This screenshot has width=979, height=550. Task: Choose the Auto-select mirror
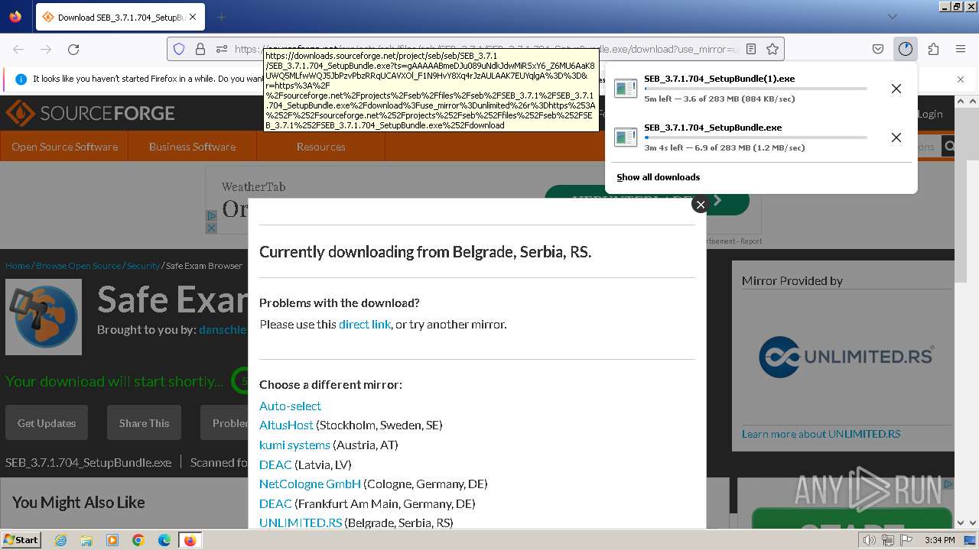tap(290, 406)
